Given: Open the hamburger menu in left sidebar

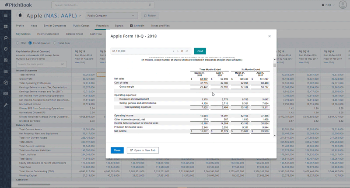Looking at the screenshot, I should [x=6, y=15].
